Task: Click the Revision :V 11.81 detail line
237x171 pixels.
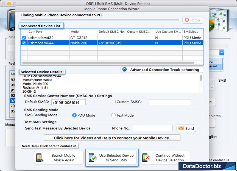Action: 35,88
